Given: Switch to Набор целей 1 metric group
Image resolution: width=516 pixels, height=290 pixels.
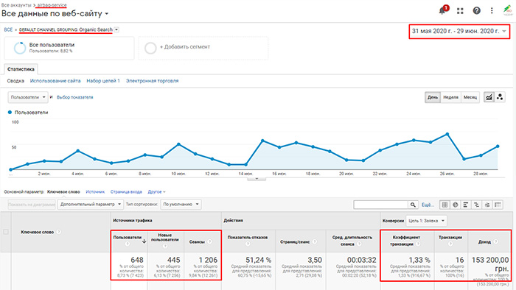Looking at the screenshot, I should click(103, 81).
